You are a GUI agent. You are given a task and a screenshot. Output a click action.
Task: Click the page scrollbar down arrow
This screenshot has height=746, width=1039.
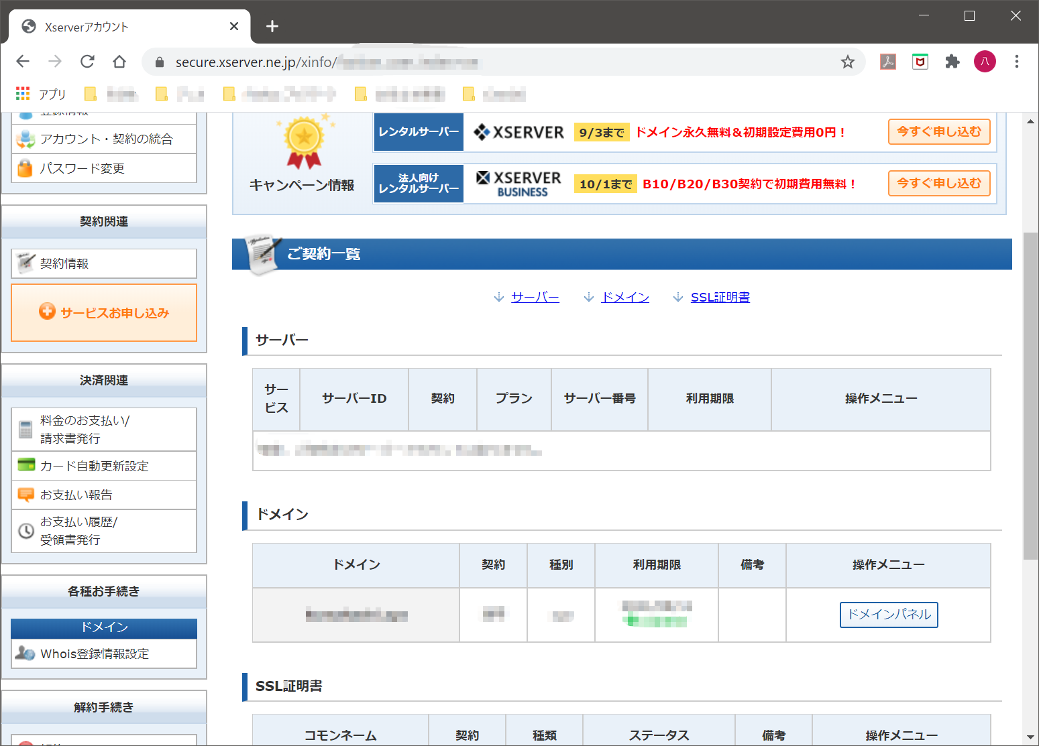point(1030,737)
